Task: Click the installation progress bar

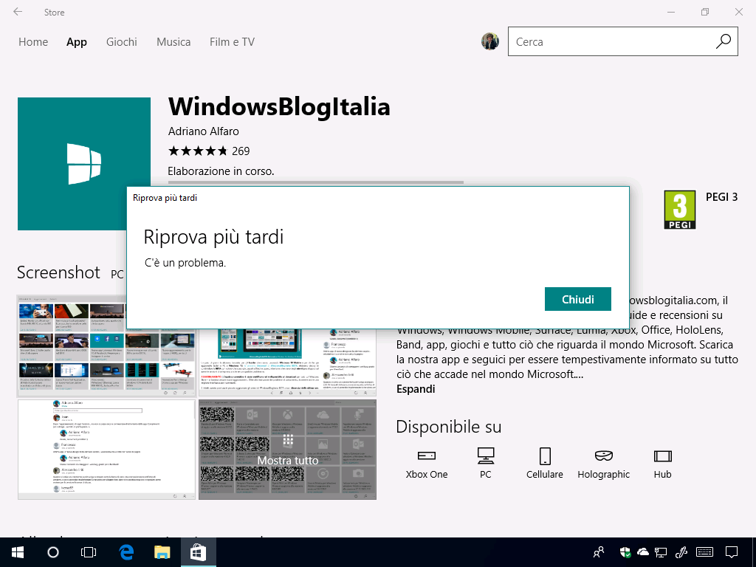Action: click(x=316, y=183)
